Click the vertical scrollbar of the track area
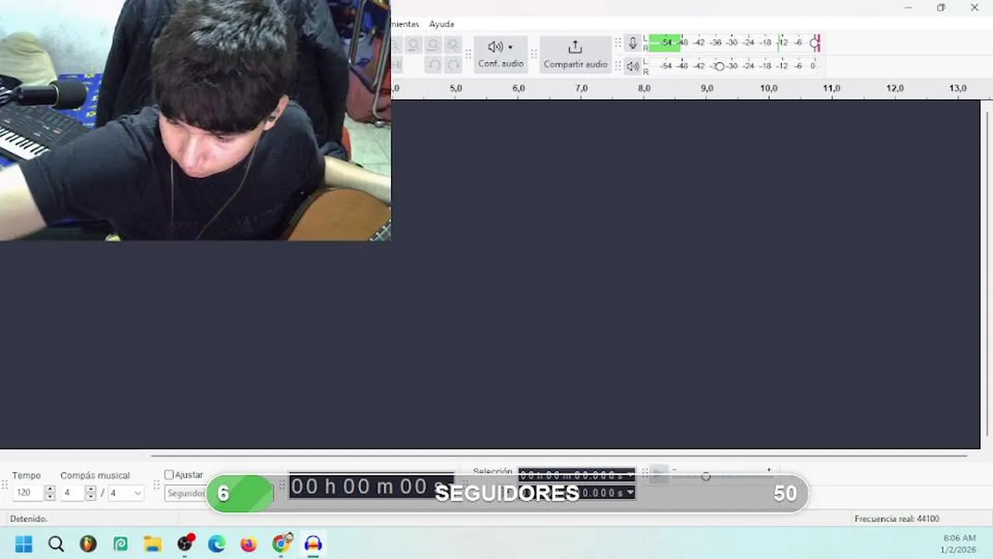Image resolution: width=993 pixels, height=559 pixels. coord(987,274)
